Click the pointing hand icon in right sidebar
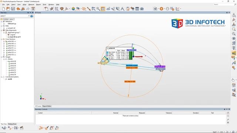 233,80
